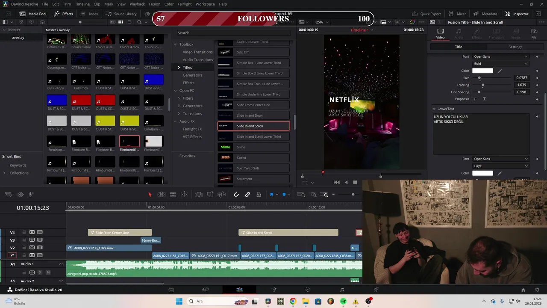547x308 pixels.
Task: Toggle Position Lock padlock icon
Action: click(x=259, y=195)
